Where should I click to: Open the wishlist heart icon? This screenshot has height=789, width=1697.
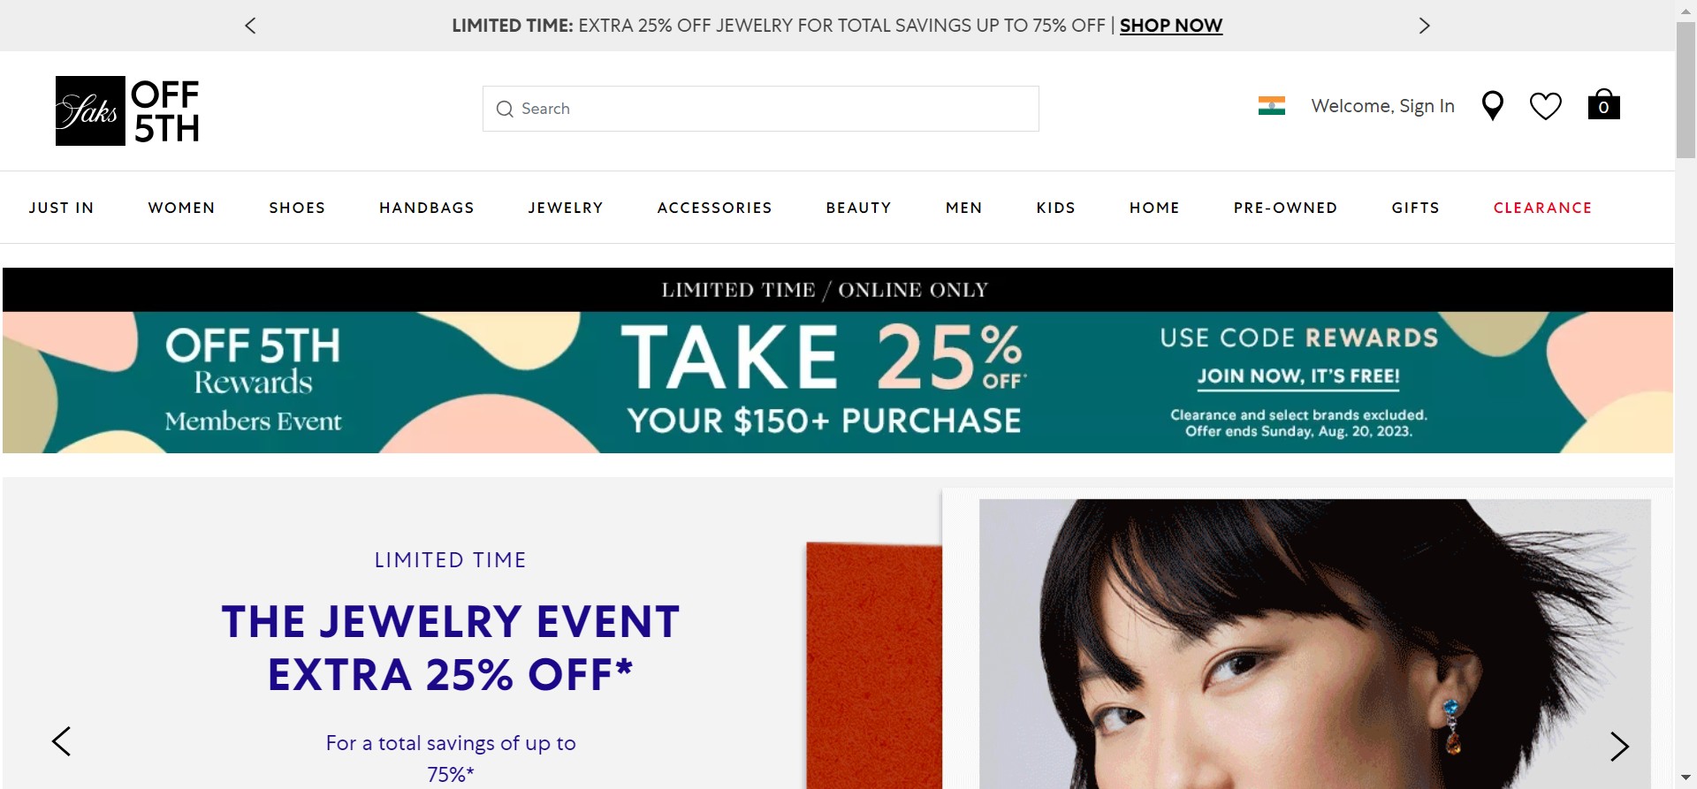pyautogui.click(x=1546, y=106)
